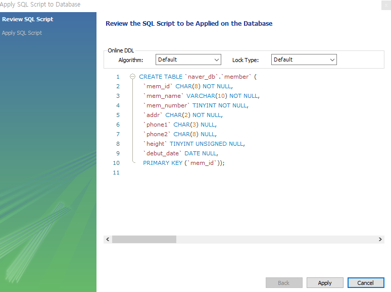Click the `phone2` CHAR(8) line
The image size is (391, 292).
[x=180, y=134]
